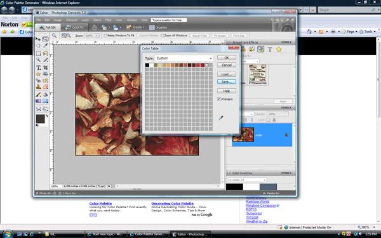Toggle Resize Windows To Fit checkbox
Viewport: 381px width, 238px height.
coord(105,36)
